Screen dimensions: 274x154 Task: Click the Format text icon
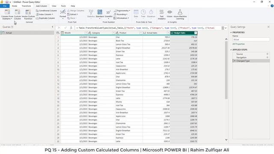coord(63,12)
